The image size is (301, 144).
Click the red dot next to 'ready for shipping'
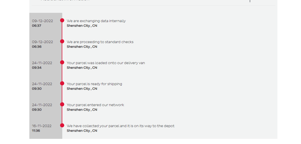click(62, 83)
